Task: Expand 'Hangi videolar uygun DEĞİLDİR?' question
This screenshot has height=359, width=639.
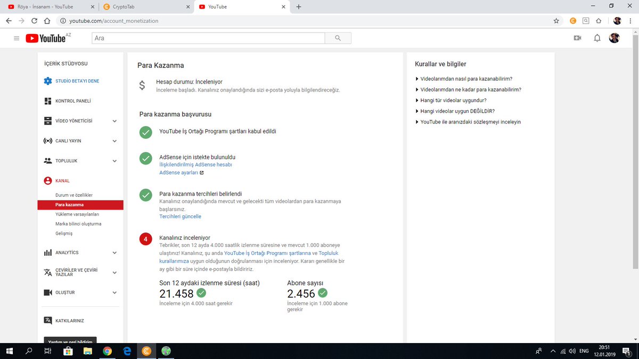Action: [x=455, y=111]
